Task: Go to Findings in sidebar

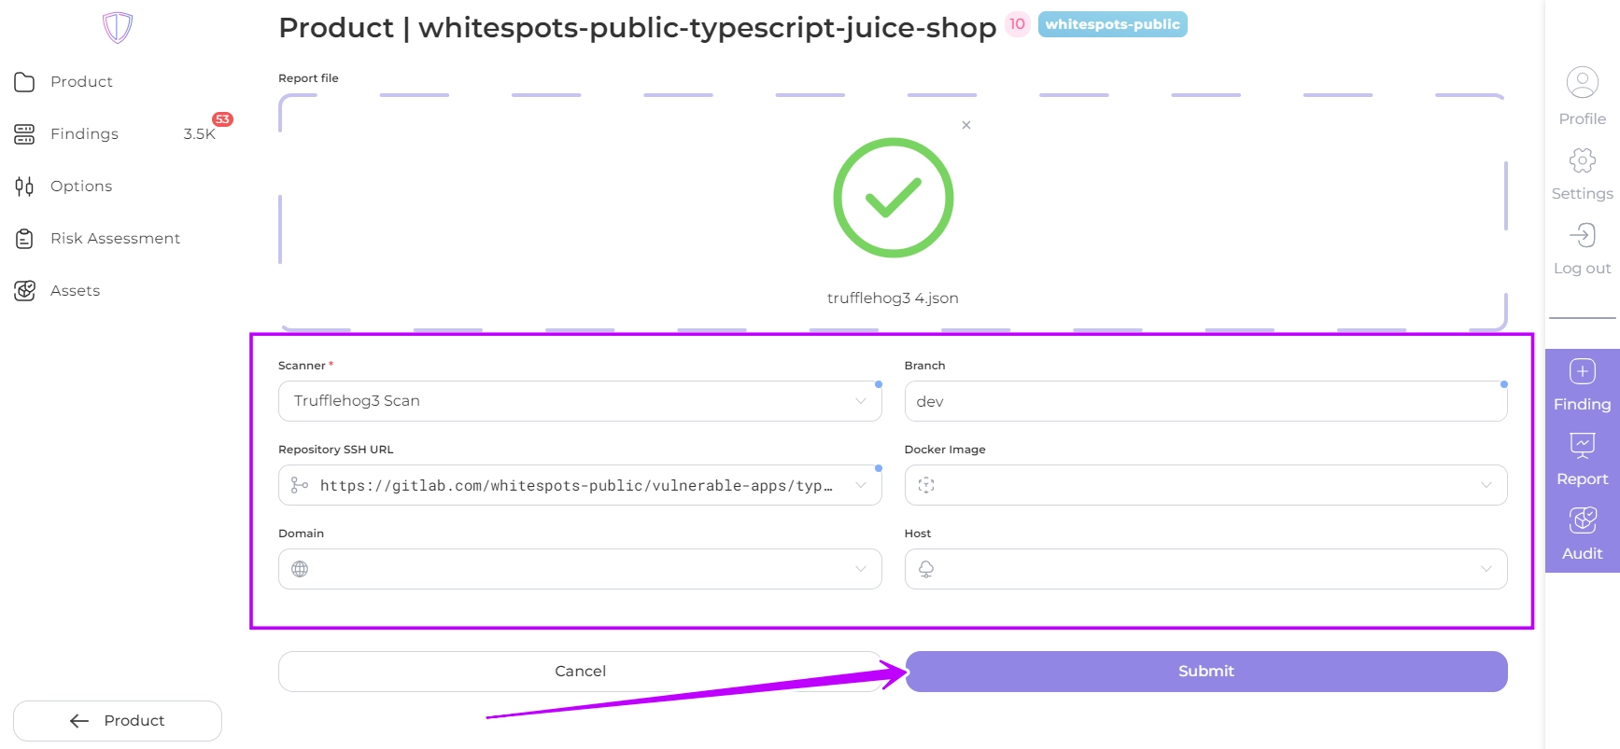Action: pyautogui.click(x=84, y=134)
